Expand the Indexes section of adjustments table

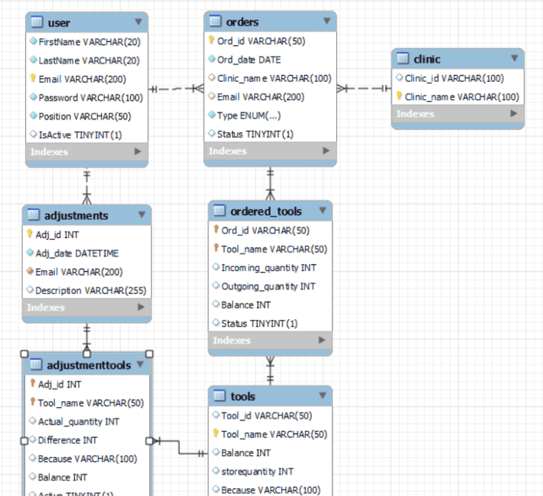tap(141, 307)
